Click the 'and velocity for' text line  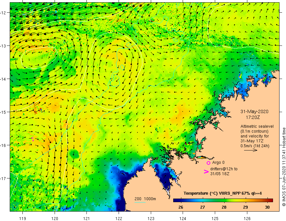point(254,136)
